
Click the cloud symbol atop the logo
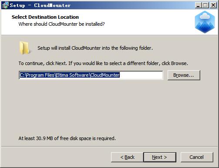click(205, 16)
